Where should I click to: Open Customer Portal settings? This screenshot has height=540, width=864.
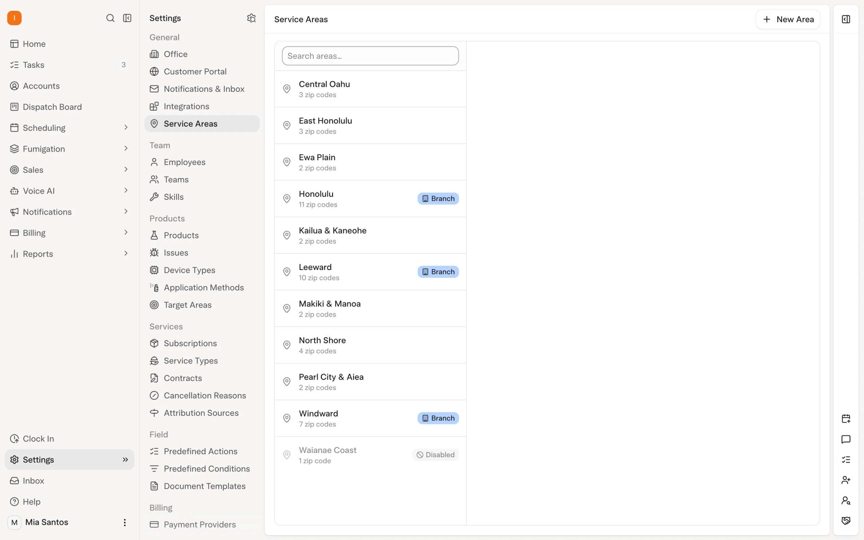tap(202, 72)
